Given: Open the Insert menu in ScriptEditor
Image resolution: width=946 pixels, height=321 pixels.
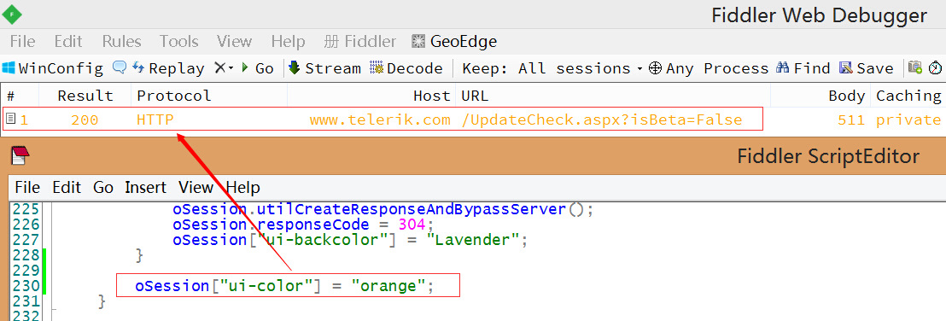Looking at the screenshot, I should pos(147,187).
